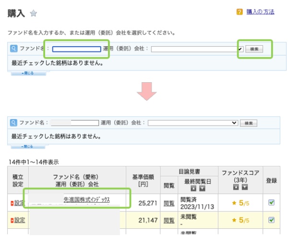The width and height of the screenshot is (288, 247).
Task: Uncheck 登録 checkbox for the 25,271 row
Action: 271,203
